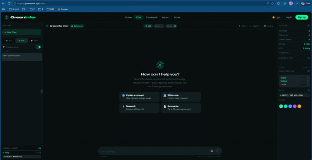Viewport: 312px width, 160px height.
Task: Click the Model Routing info icon
Action: [309, 71]
